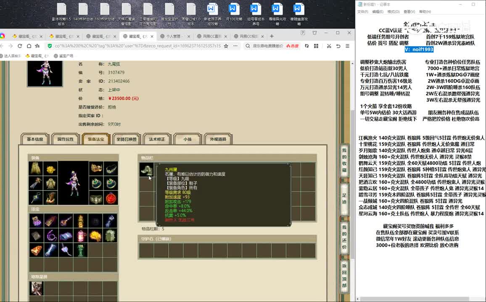Select the lute treasure in 法宝 grid
486x302 pixels.
66,221
